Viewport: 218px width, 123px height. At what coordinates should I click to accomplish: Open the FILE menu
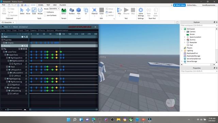[3, 5]
